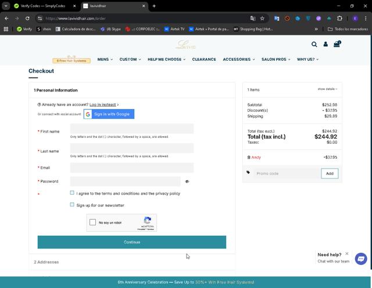Reload the page
The height and width of the screenshot is (288, 372).
click(27, 19)
